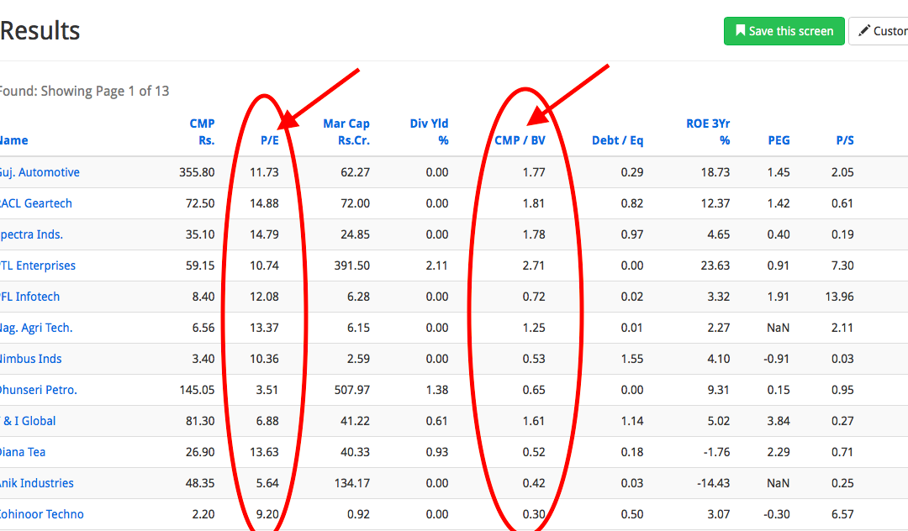Open the Dhunseri Petro. company link
Image resolution: width=908 pixels, height=531 pixels.
coord(38,390)
